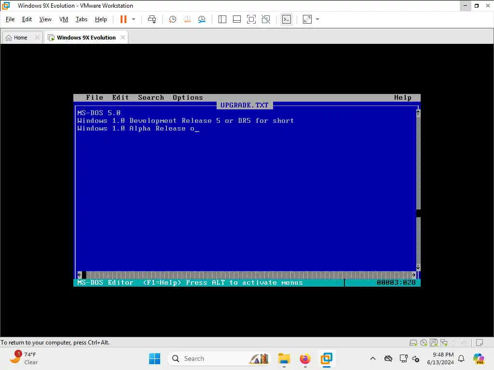Toggle the thumbnail bar view icon
Image resolution: width=494 pixels, height=370 pixels.
tap(236, 19)
